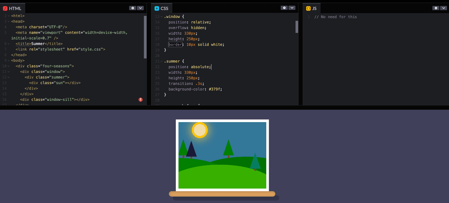Fold the four-seasons div on line 10
This screenshot has width=449, height=203.
pos(8,66)
